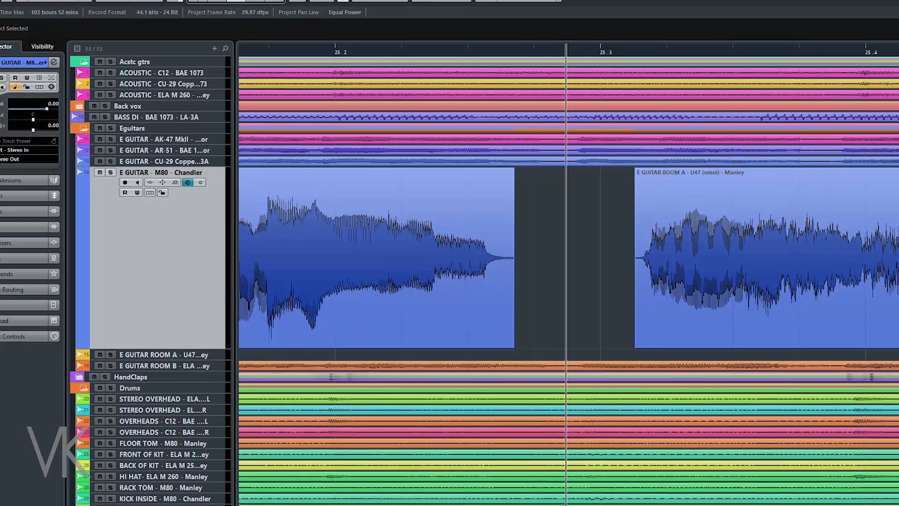Toggle Monitor speaker on E GUITAR M80 track
Screen dimensions: 899x506
click(x=137, y=182)
